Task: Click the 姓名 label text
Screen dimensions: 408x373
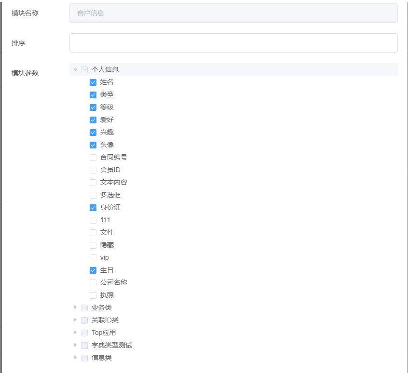Action: (107, 82)
